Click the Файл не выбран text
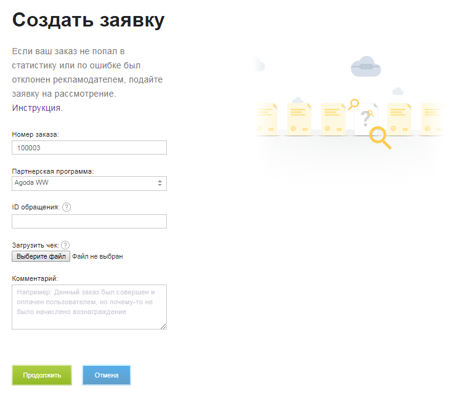 pos(97,256)
